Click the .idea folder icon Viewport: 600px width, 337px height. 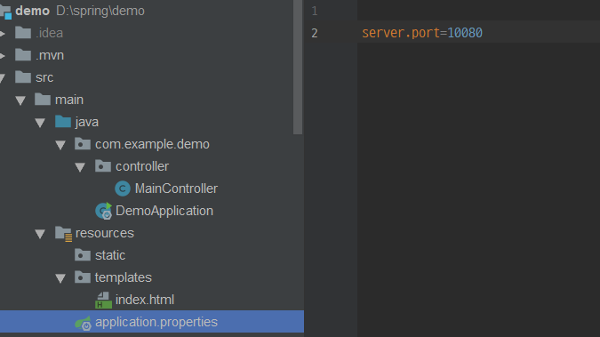(x=23, y=33)
